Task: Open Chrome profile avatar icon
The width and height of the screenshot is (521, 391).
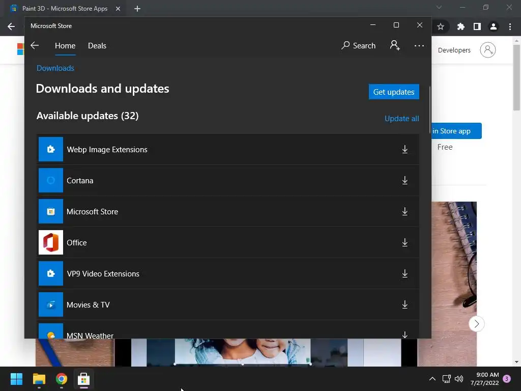Action: click(494, 26)
